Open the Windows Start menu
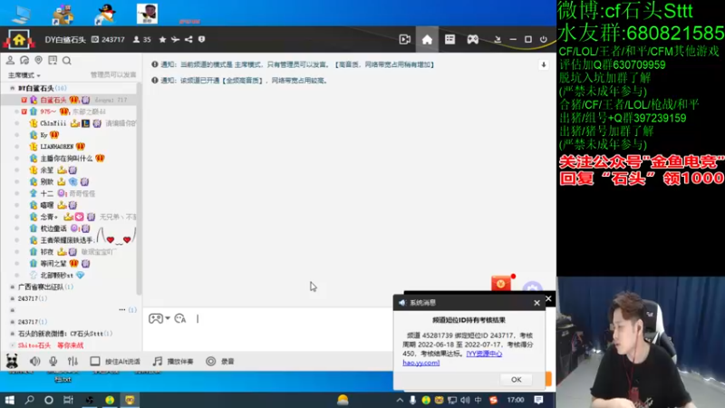 click(x=9, y=400)
